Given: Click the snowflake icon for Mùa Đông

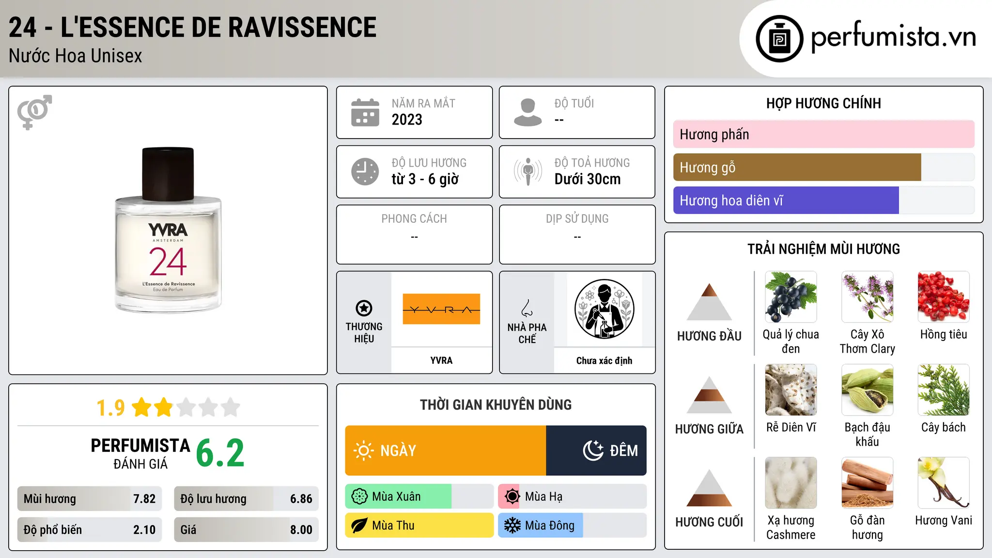Looking at the screenshot, I should point(512,526).
